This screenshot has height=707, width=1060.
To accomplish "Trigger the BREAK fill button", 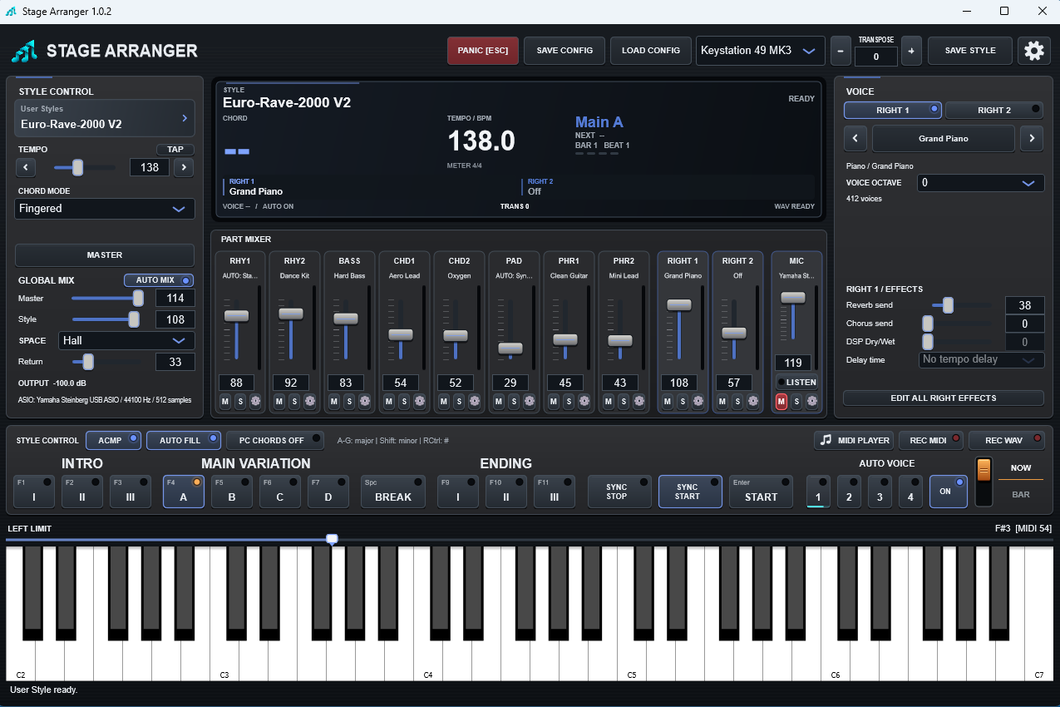I will (x=393, y=491).
